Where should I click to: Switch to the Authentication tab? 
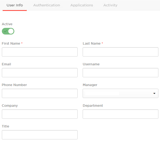[47, 5]
